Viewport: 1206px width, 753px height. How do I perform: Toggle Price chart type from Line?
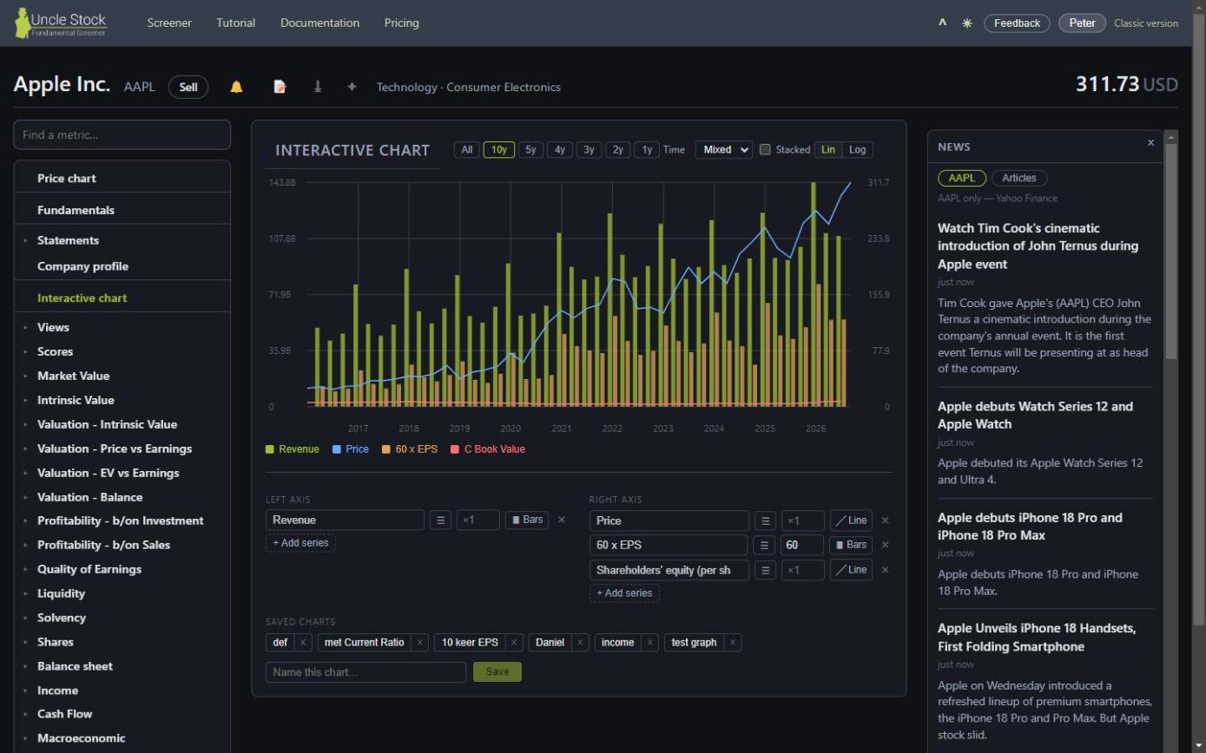851,521
